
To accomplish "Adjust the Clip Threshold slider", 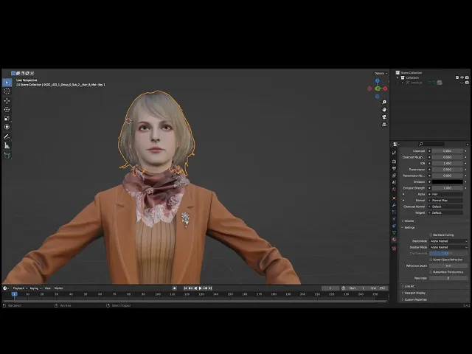I will coord(448,254).
